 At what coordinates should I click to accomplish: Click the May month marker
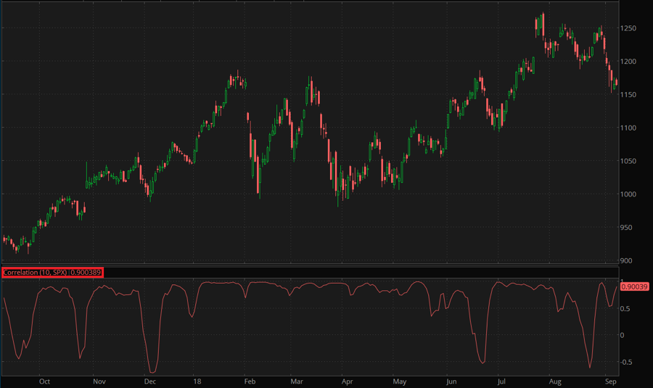point(399,381)
